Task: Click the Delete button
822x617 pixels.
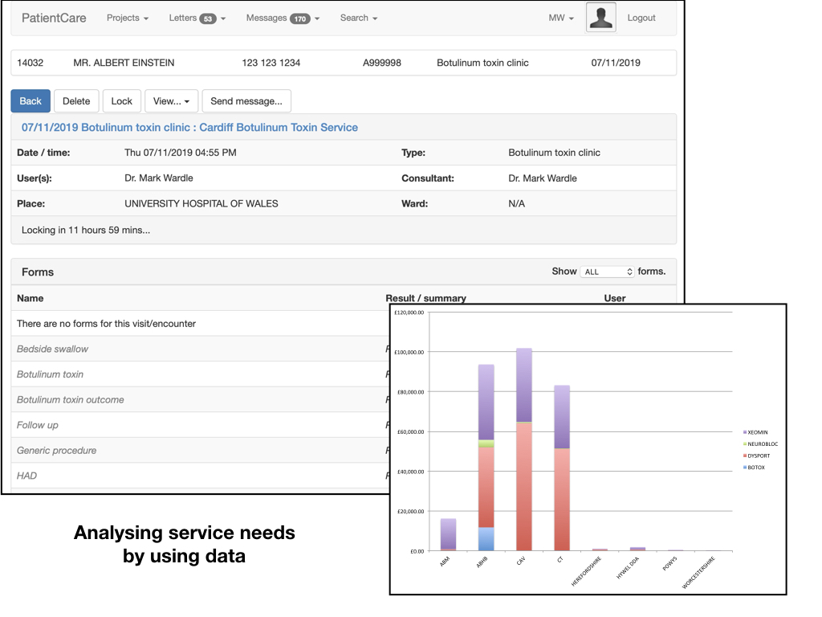Action: pyautogui.click(x=76, y=101)
